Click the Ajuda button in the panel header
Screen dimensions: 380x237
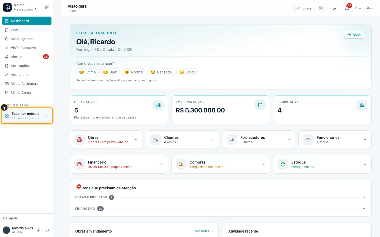tap(354, 35)
